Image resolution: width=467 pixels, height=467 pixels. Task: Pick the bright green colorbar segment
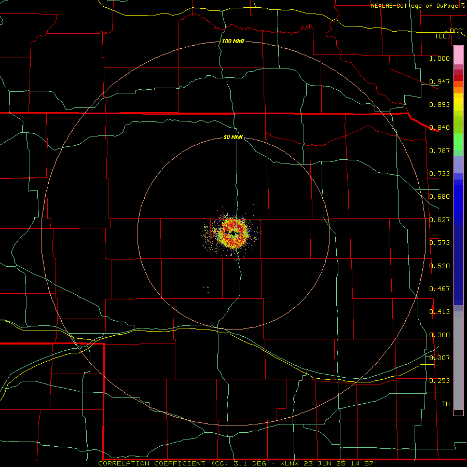pos(458,142)
